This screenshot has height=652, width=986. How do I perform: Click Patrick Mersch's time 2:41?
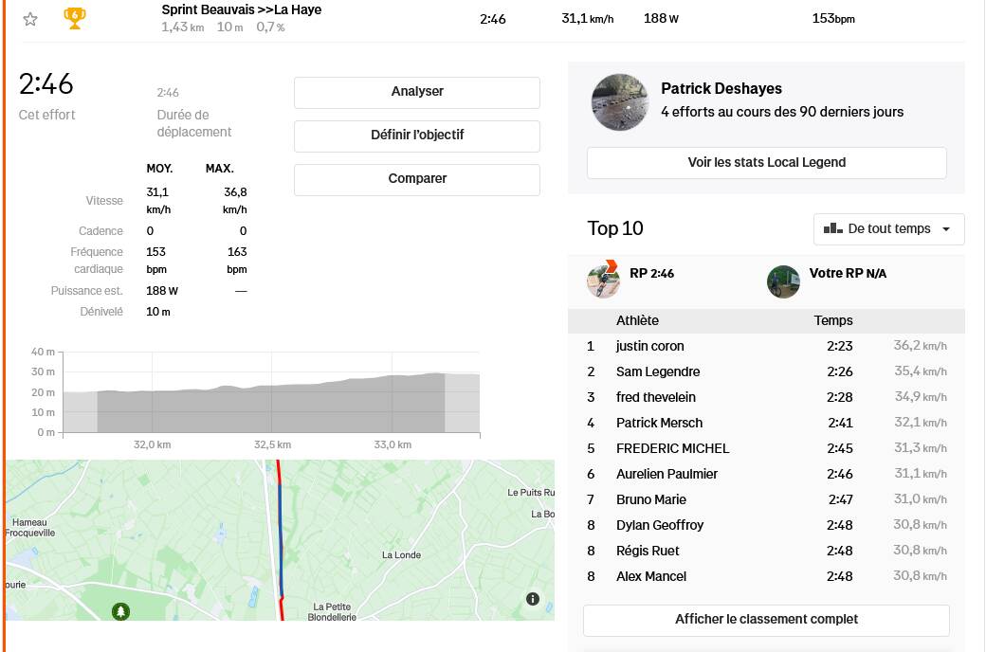point(840,424)
